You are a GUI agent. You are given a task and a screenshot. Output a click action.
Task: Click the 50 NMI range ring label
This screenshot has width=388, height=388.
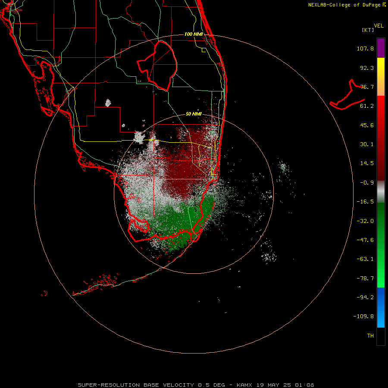pos(194,114)
